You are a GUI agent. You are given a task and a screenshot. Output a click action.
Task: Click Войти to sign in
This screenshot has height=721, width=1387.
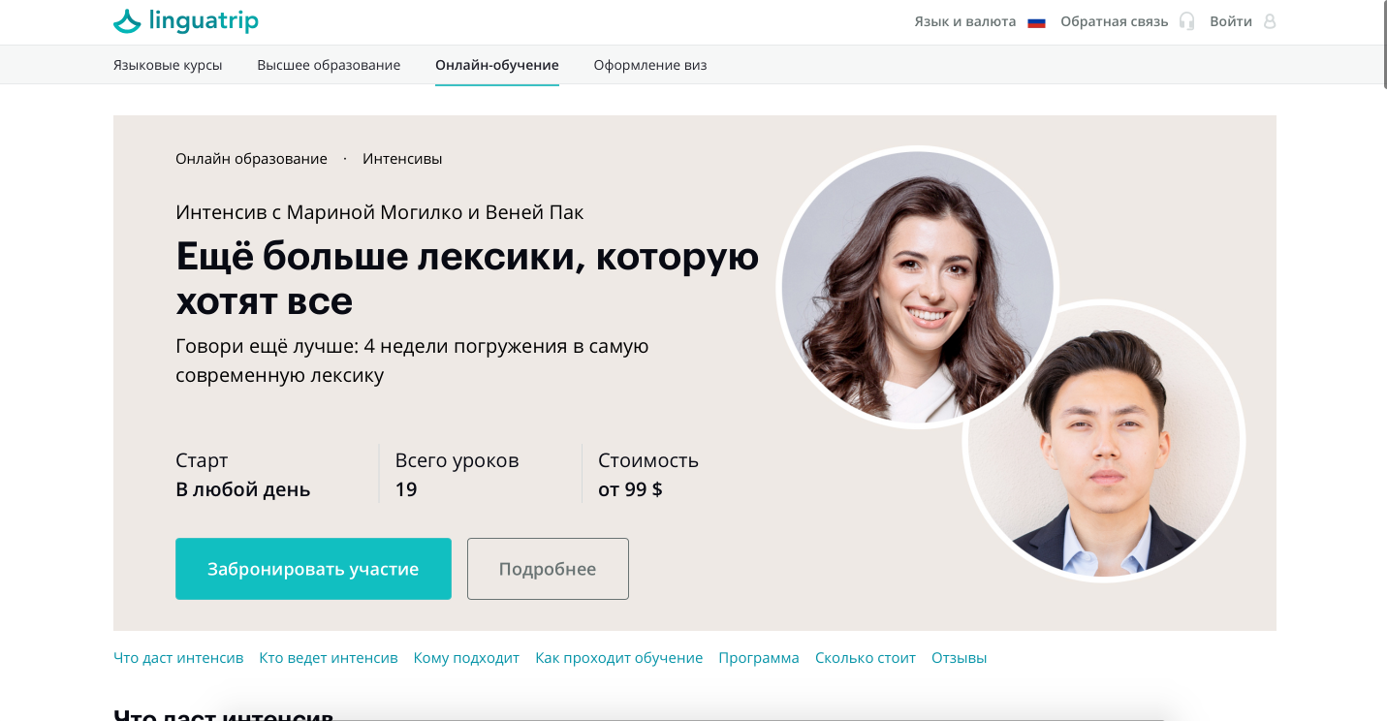click(x=1231, y=21)
